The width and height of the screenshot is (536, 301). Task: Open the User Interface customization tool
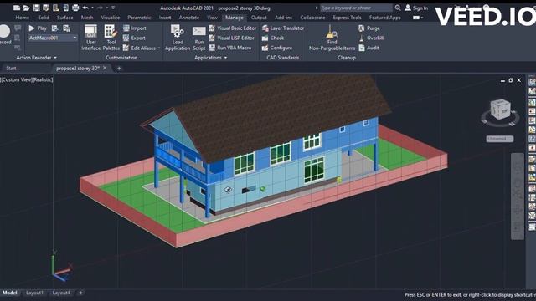(91, 38)
